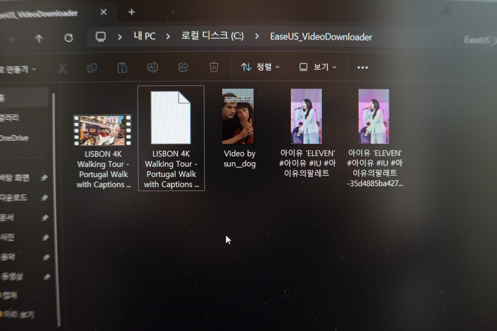This screenshot has height=331, width=497.
Task: Click the Rename icon
Action: [153, 67]
